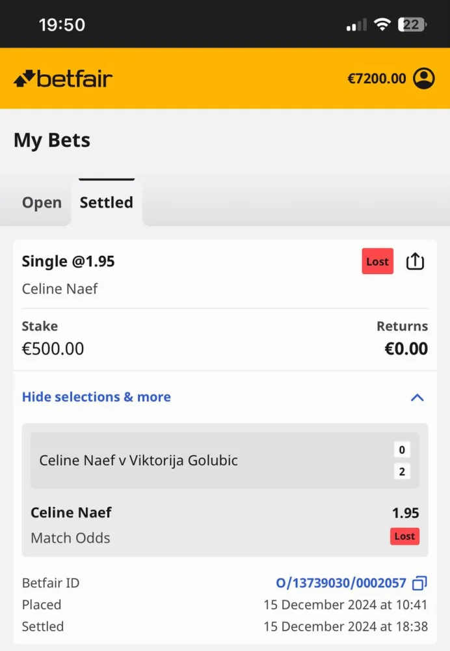This screenshot has height=651, width=450.
Task: Click Hide selections & more
Action: coord(96,397)
